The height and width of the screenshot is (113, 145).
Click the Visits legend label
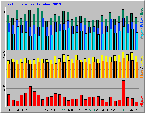[x=142, y=61]
